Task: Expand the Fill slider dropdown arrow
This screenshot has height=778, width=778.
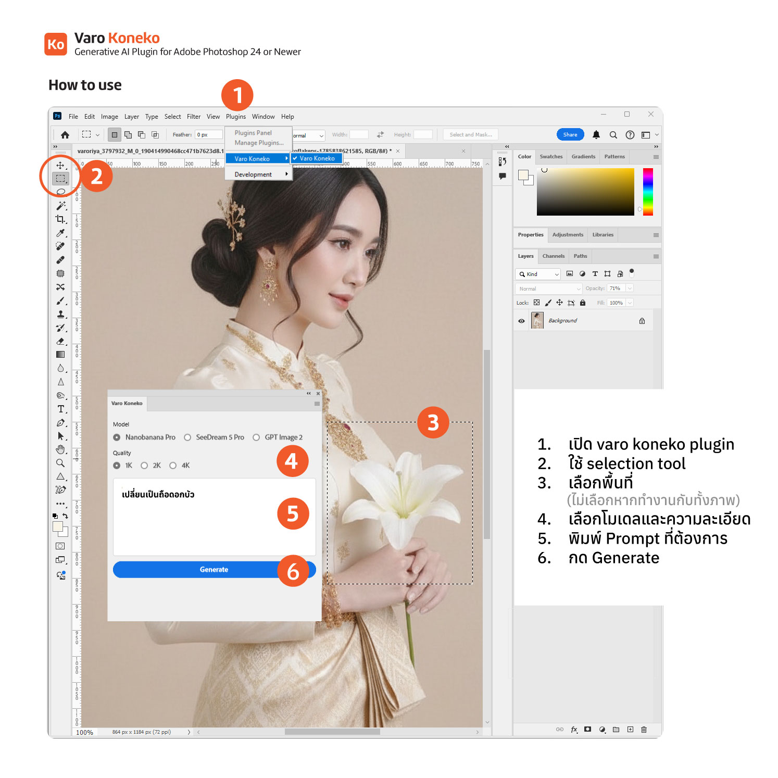Action: (x=630, y=303)
